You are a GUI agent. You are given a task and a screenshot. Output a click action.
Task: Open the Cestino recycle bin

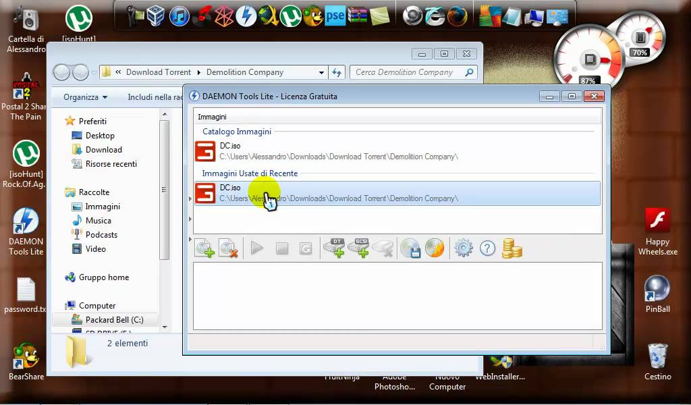tap(657, 361)
